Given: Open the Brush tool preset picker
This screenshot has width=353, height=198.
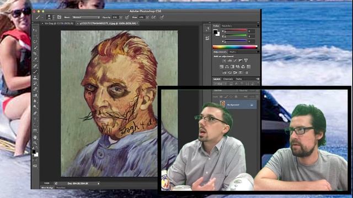Looking at the screenshot, I should 39,17.
